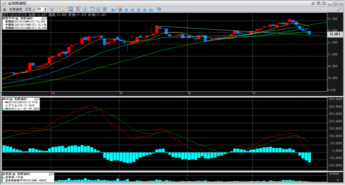
Task: Click the trend line eraser tool icon
Action: 70,9
